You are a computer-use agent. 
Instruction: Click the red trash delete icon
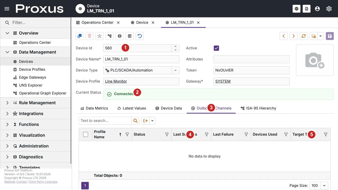[90, 36]
